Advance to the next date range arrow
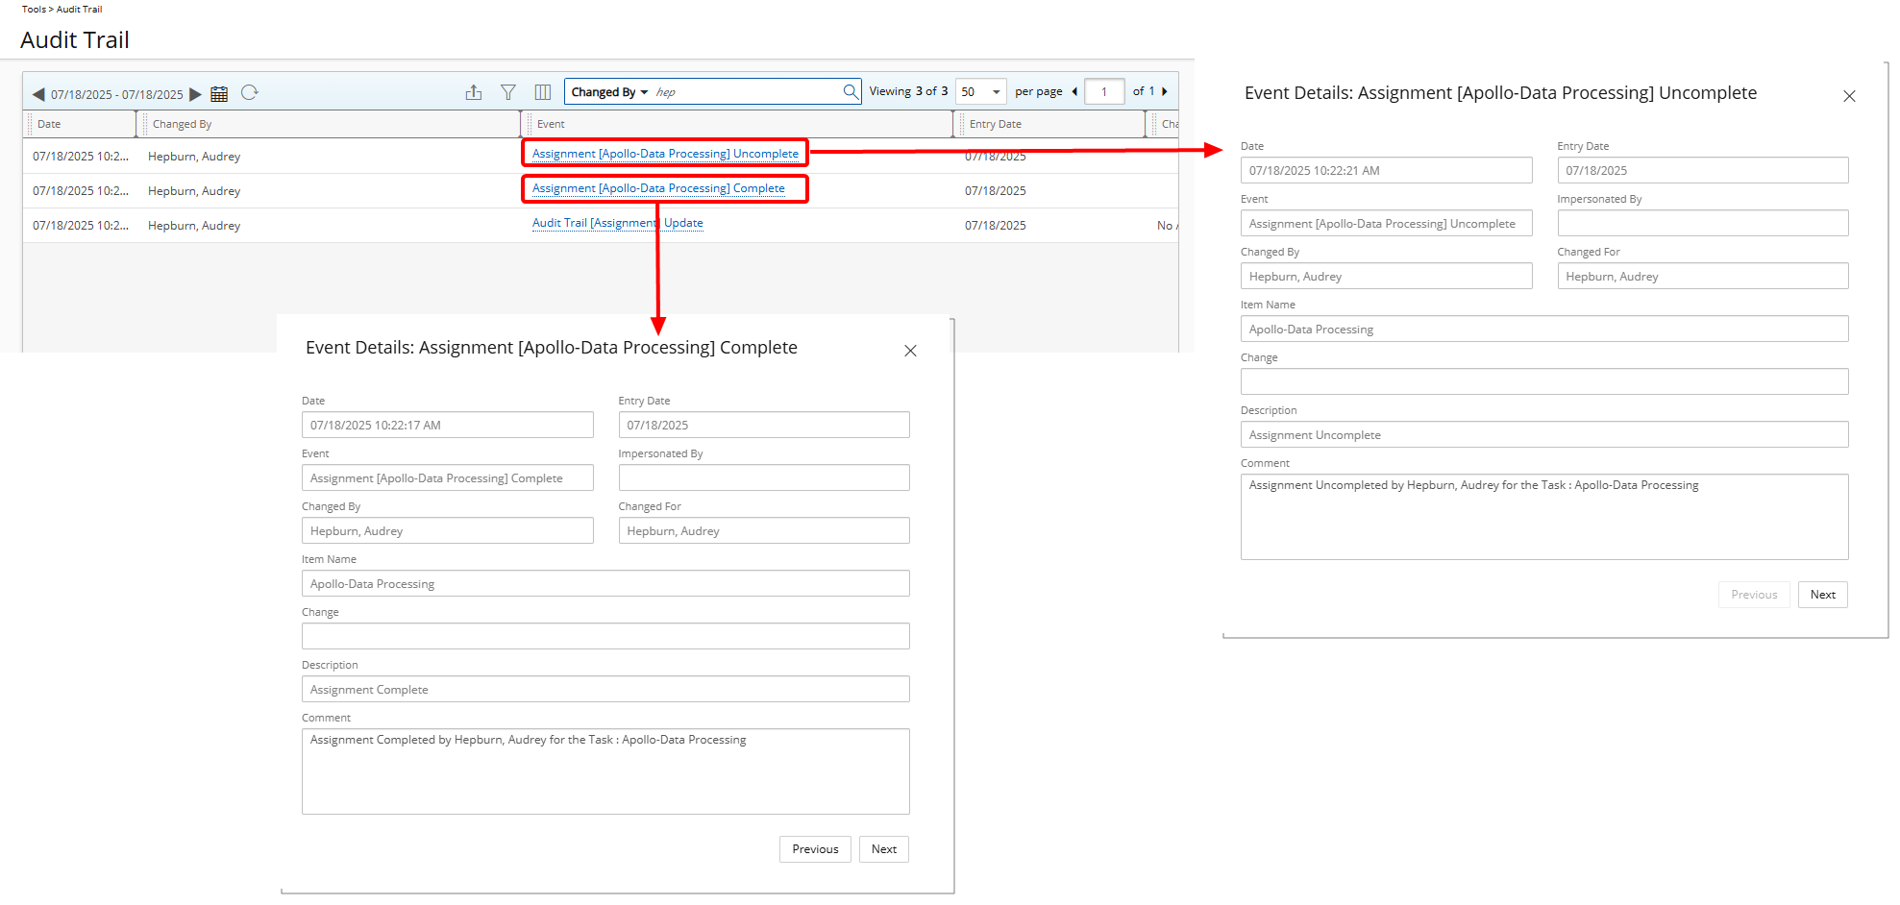 click(196, 93)
